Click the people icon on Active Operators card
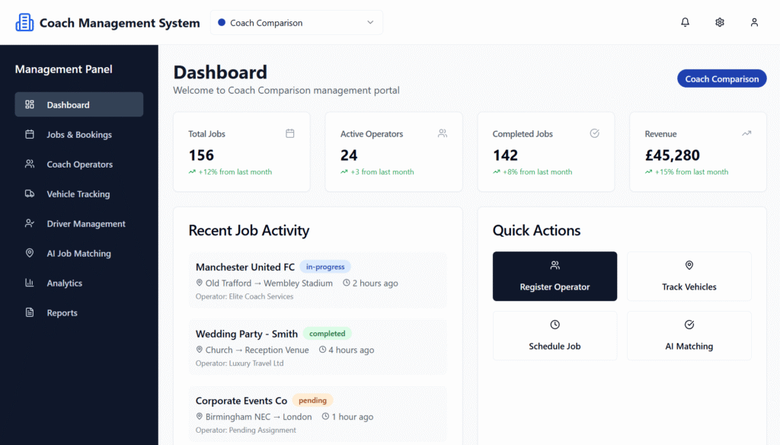The height and width of the screenshot is (445, 780). [x=442, y=133]
